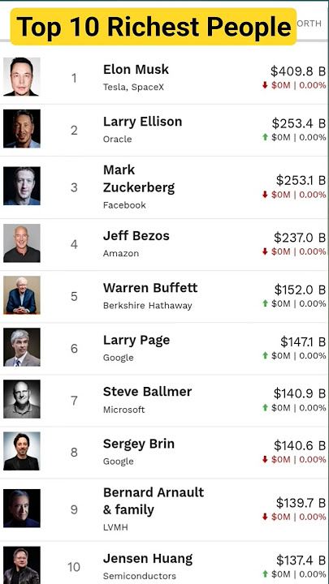Select Steve Ballmer's black-and-white photo
The image size is (329, 584).
click(22, 399)
